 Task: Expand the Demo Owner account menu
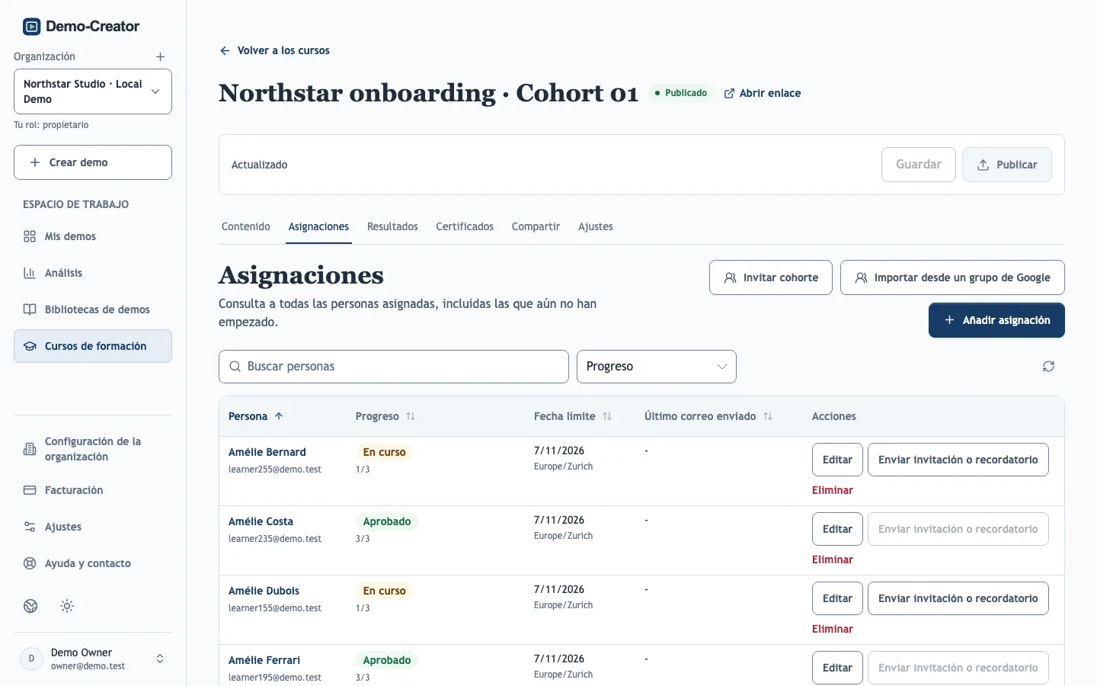coord(93,659)
